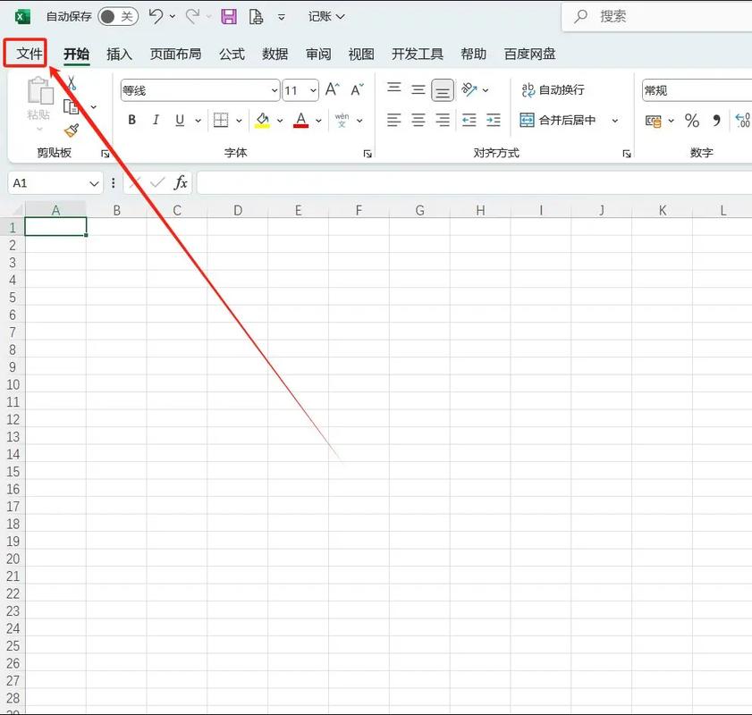Viewport: 752px width, 715px height.
Task: Click the Redo arrow icon
Action: pos(193,16)
